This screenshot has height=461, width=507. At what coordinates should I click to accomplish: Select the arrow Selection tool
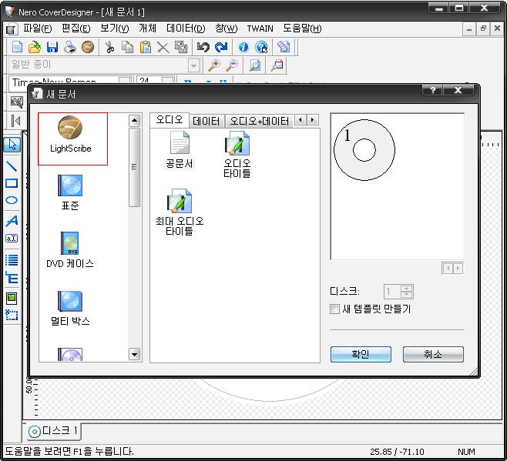click(x=12, y=145)
